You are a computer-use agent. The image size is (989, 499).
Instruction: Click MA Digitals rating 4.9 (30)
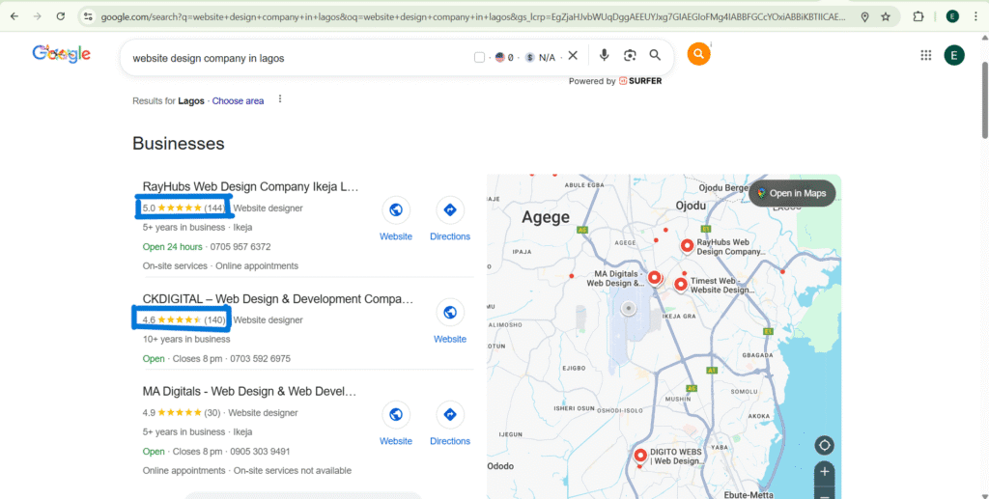[x=182, y=413]
